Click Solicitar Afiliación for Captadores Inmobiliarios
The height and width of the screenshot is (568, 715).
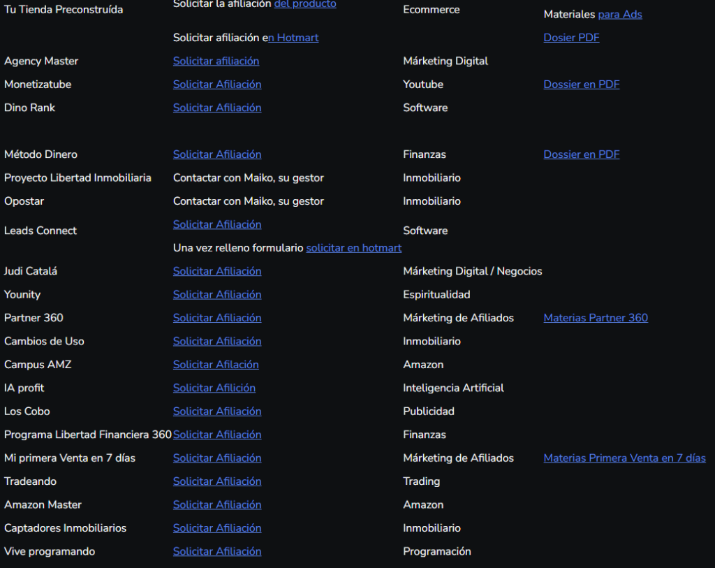217,528
